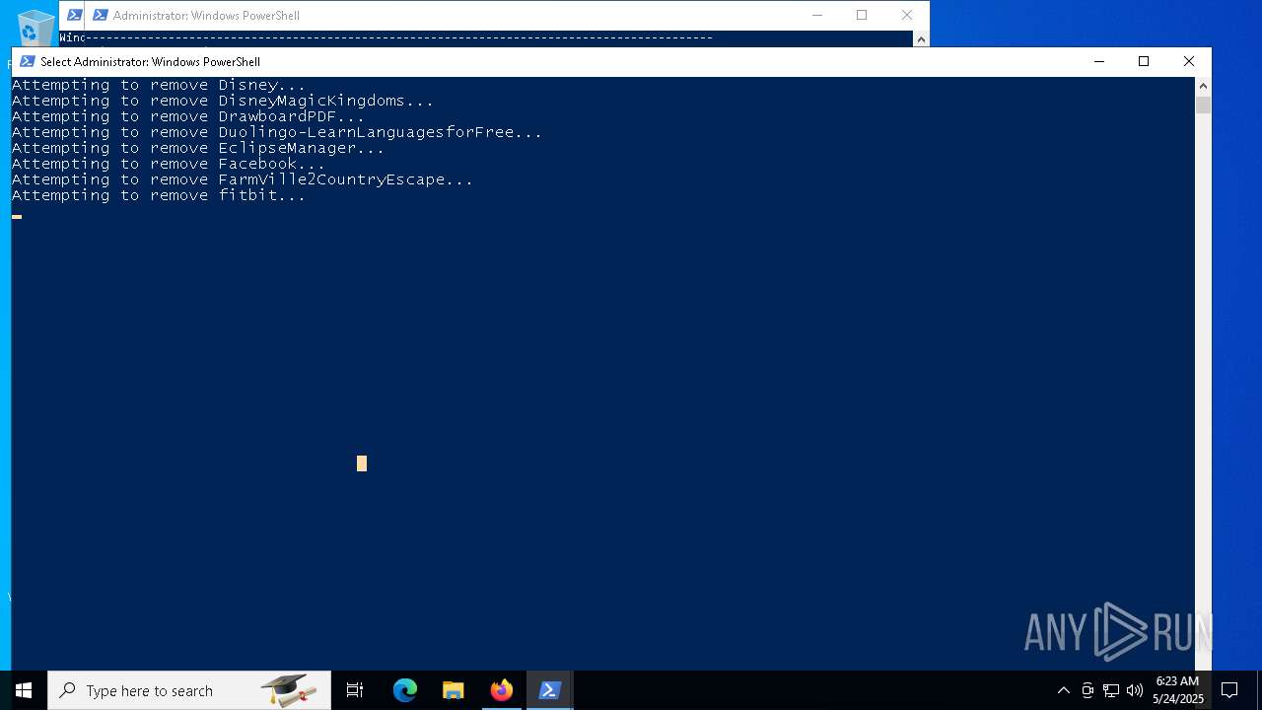This screenshot has height=710, width=1262.
Task: Click the front PowerShell window title icon
Action: (28, 61)
